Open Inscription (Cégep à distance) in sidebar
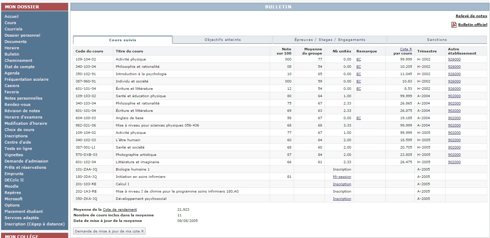 (x=35, y=224)
